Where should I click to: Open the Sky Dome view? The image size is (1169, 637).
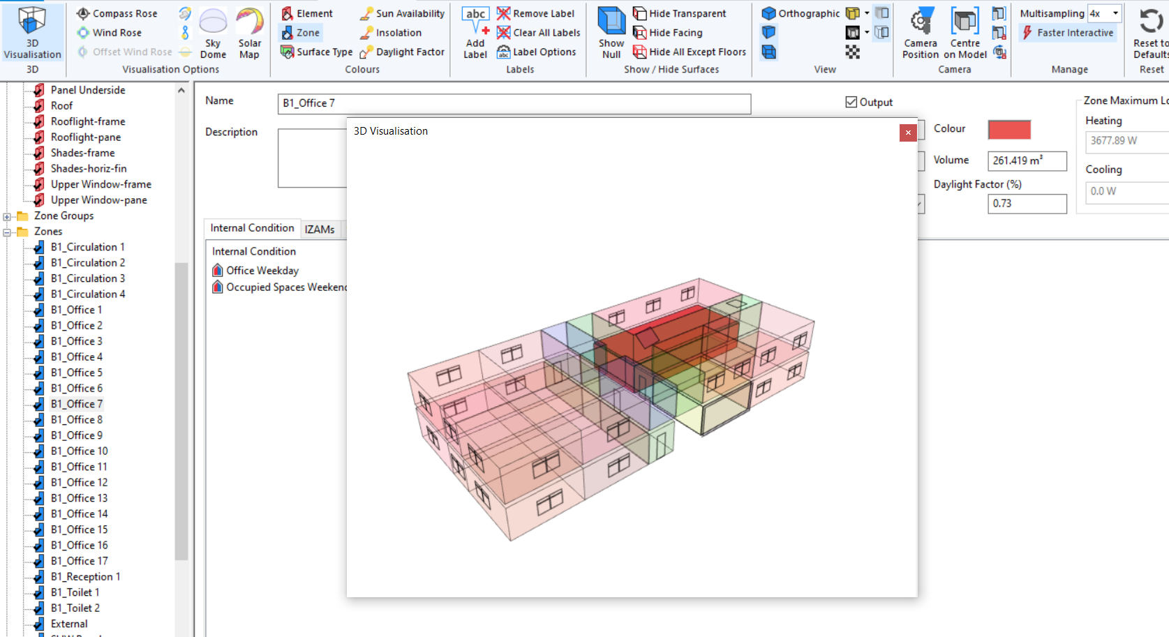[213, 33]
